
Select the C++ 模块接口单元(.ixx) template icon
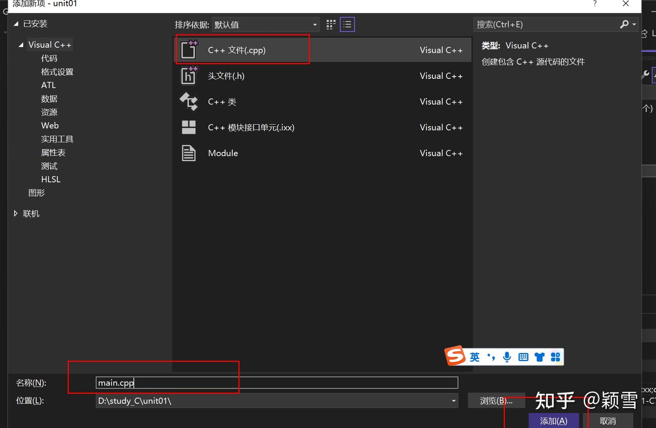189,127
